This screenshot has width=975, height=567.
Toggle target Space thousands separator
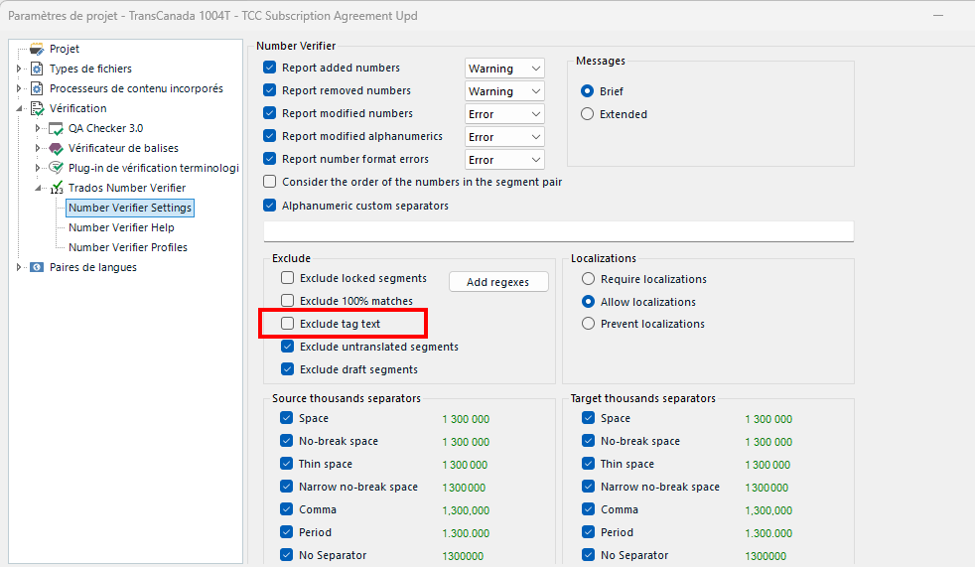pyautogui.click(x=588, y=418)
